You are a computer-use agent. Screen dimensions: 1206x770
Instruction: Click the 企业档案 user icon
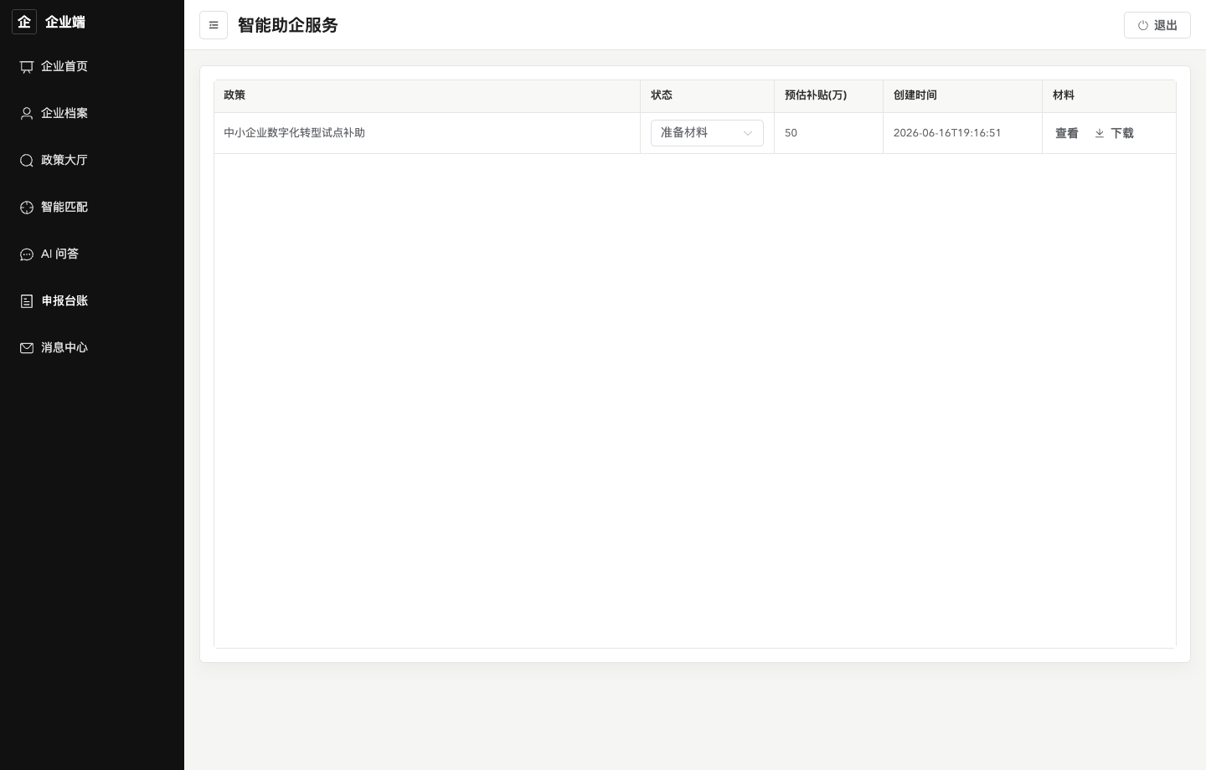point(27,114)
